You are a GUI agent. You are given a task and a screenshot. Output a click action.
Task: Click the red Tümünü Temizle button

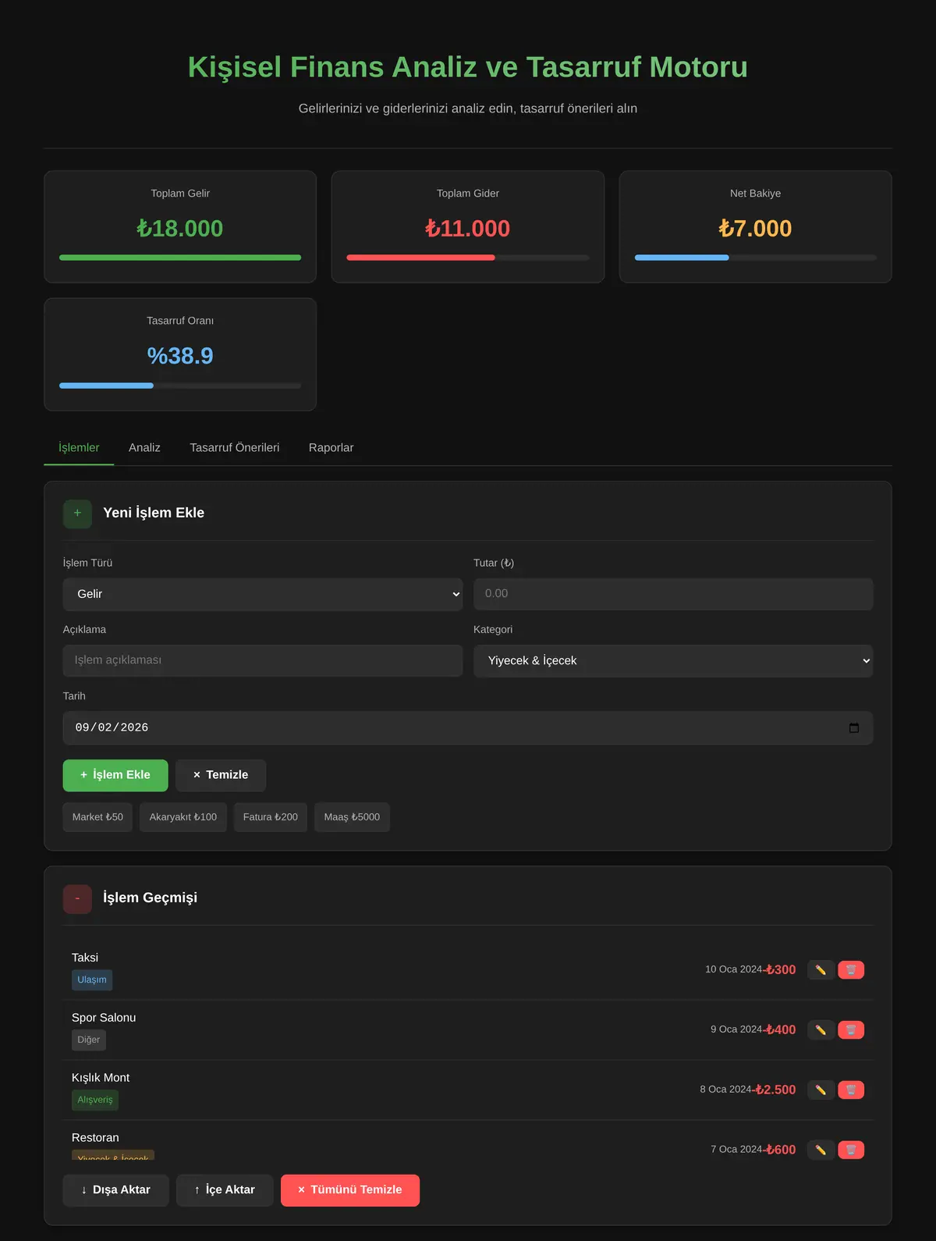coord(350,1190)
